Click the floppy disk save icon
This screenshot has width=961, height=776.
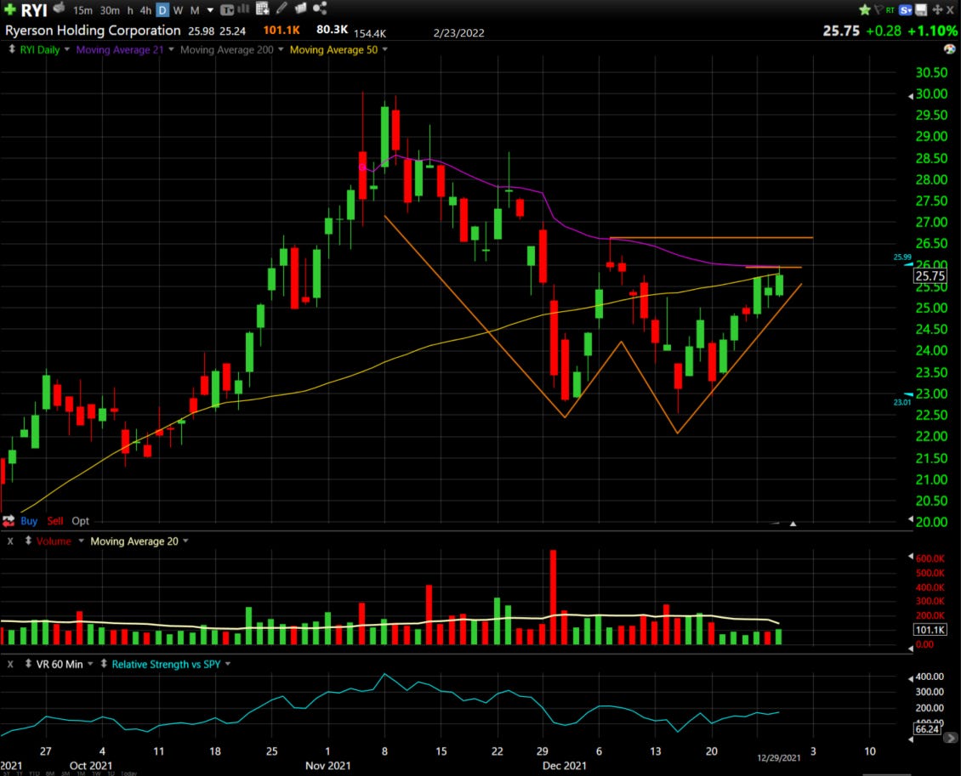click(x=920, y=10)
